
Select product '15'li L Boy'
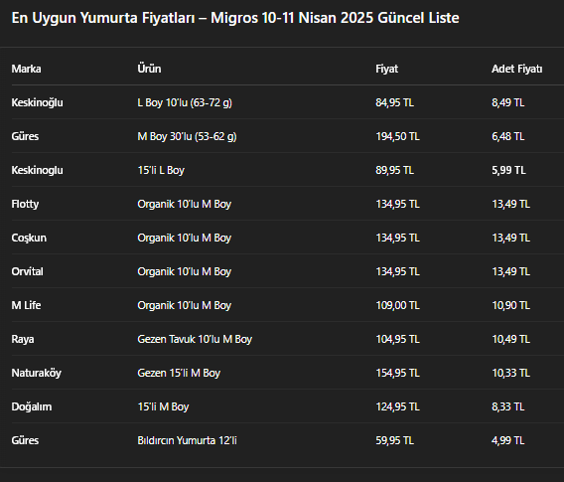161,170
